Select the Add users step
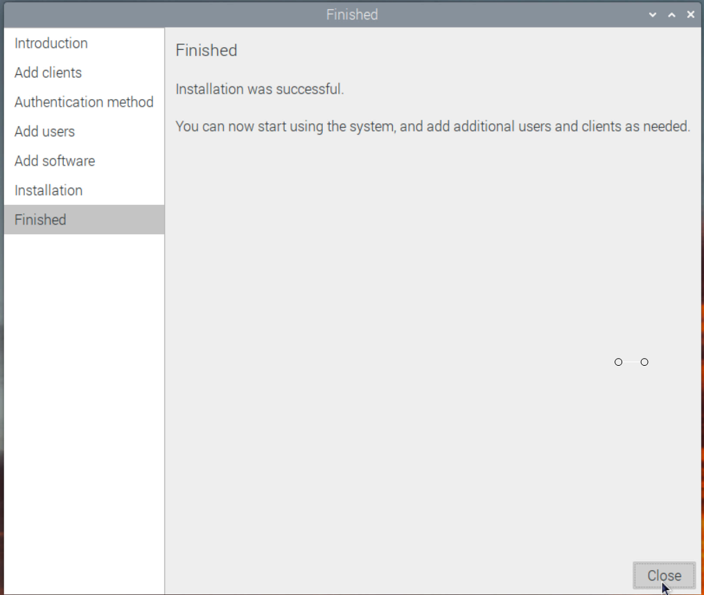The width and height of the screenshot is (704, 595). (x=84, y=132)
